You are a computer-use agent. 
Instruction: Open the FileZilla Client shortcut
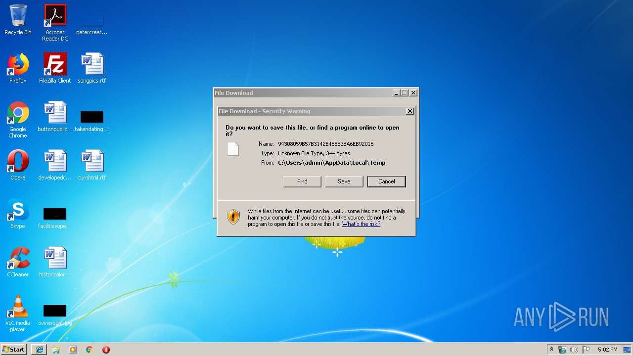(55, 68)
